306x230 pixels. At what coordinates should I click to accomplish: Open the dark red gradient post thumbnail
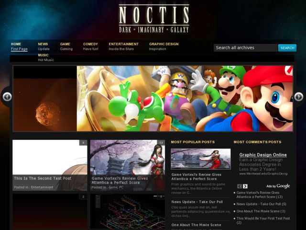[50, 212]
